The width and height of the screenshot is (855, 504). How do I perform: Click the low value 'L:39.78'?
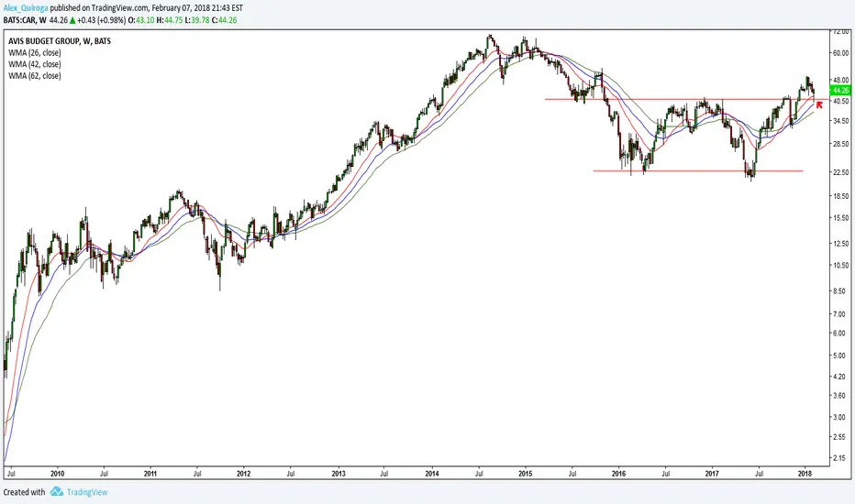pyautogui.click(x=197, y=20)
